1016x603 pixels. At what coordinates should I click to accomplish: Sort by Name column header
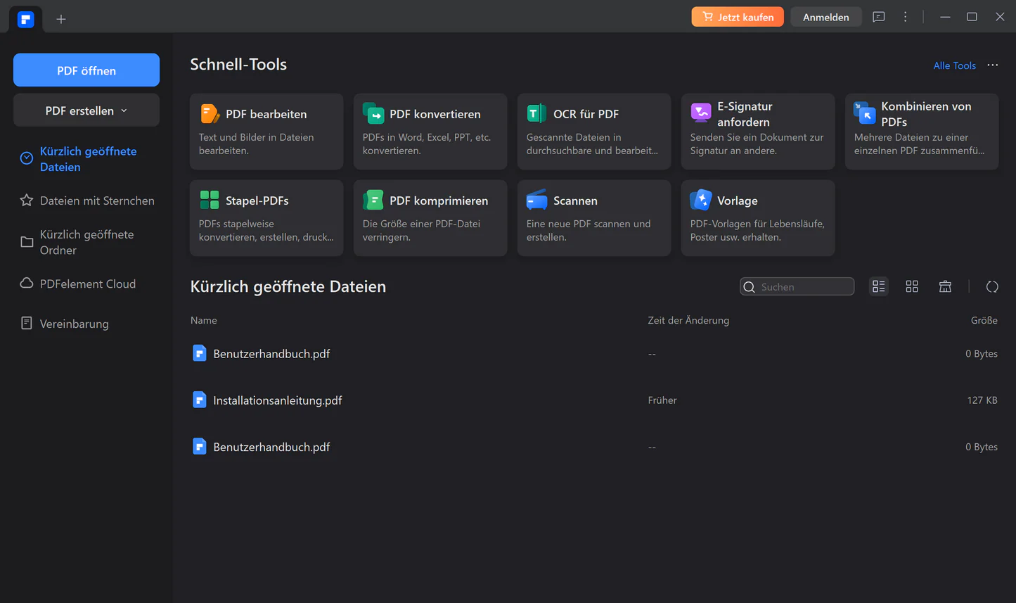[x=204, y=320]
